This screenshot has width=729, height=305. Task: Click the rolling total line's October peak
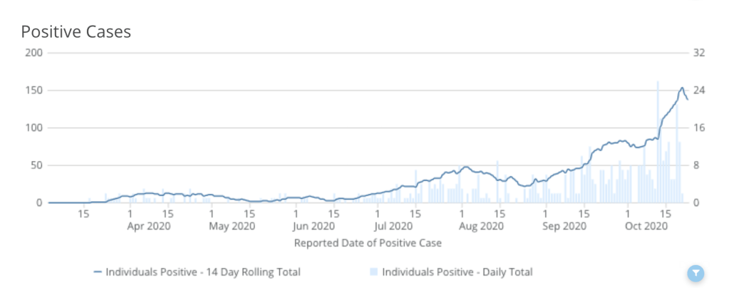point(682,88)
